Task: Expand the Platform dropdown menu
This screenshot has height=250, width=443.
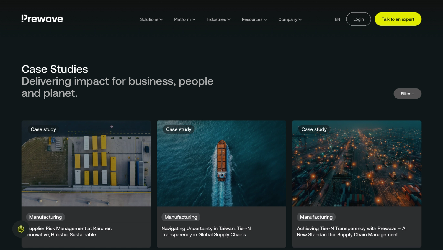Action: point(185,19)
